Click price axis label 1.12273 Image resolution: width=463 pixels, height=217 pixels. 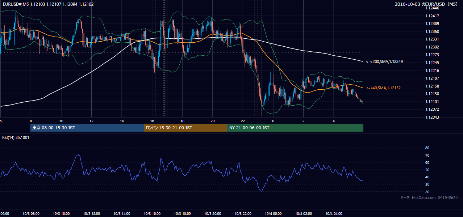click(432, 55)
